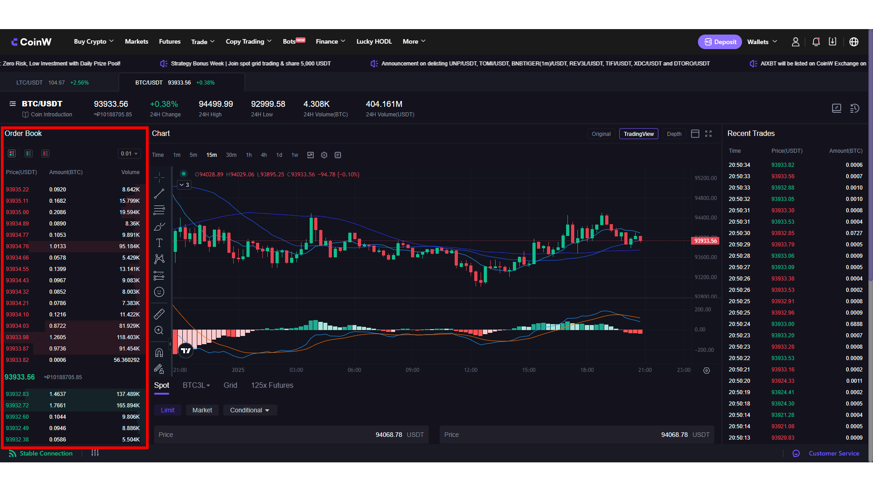Click the buy Price input field
The image size is (873, 491).
click(x=291, y=435)
